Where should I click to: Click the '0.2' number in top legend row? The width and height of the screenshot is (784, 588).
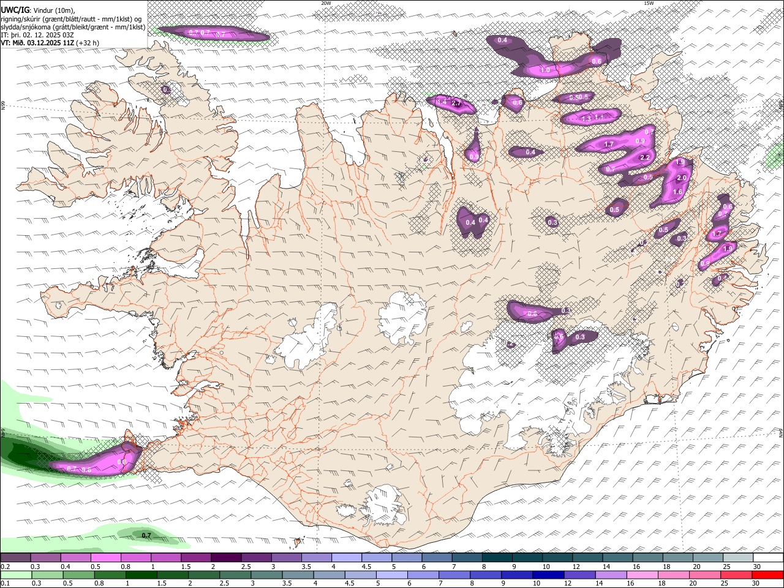click(x=6, y=567)
